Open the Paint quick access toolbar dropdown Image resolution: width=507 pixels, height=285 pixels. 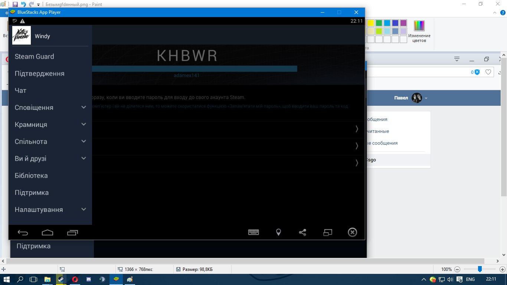coord(38,5)
